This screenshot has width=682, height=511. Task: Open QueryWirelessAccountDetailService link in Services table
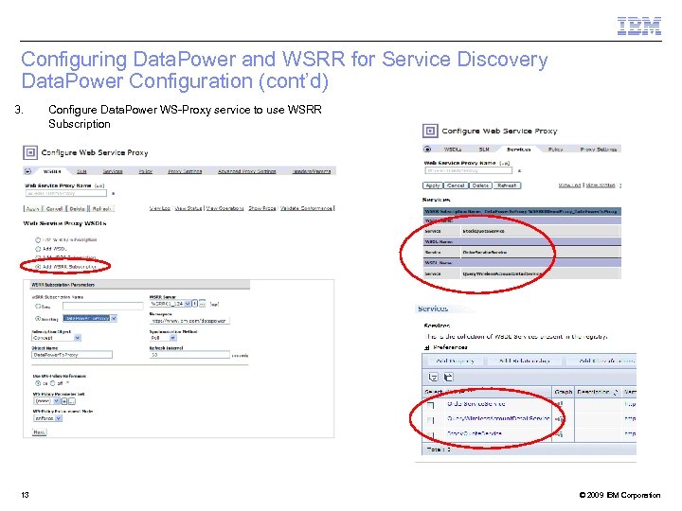click(x=498, y=418)
